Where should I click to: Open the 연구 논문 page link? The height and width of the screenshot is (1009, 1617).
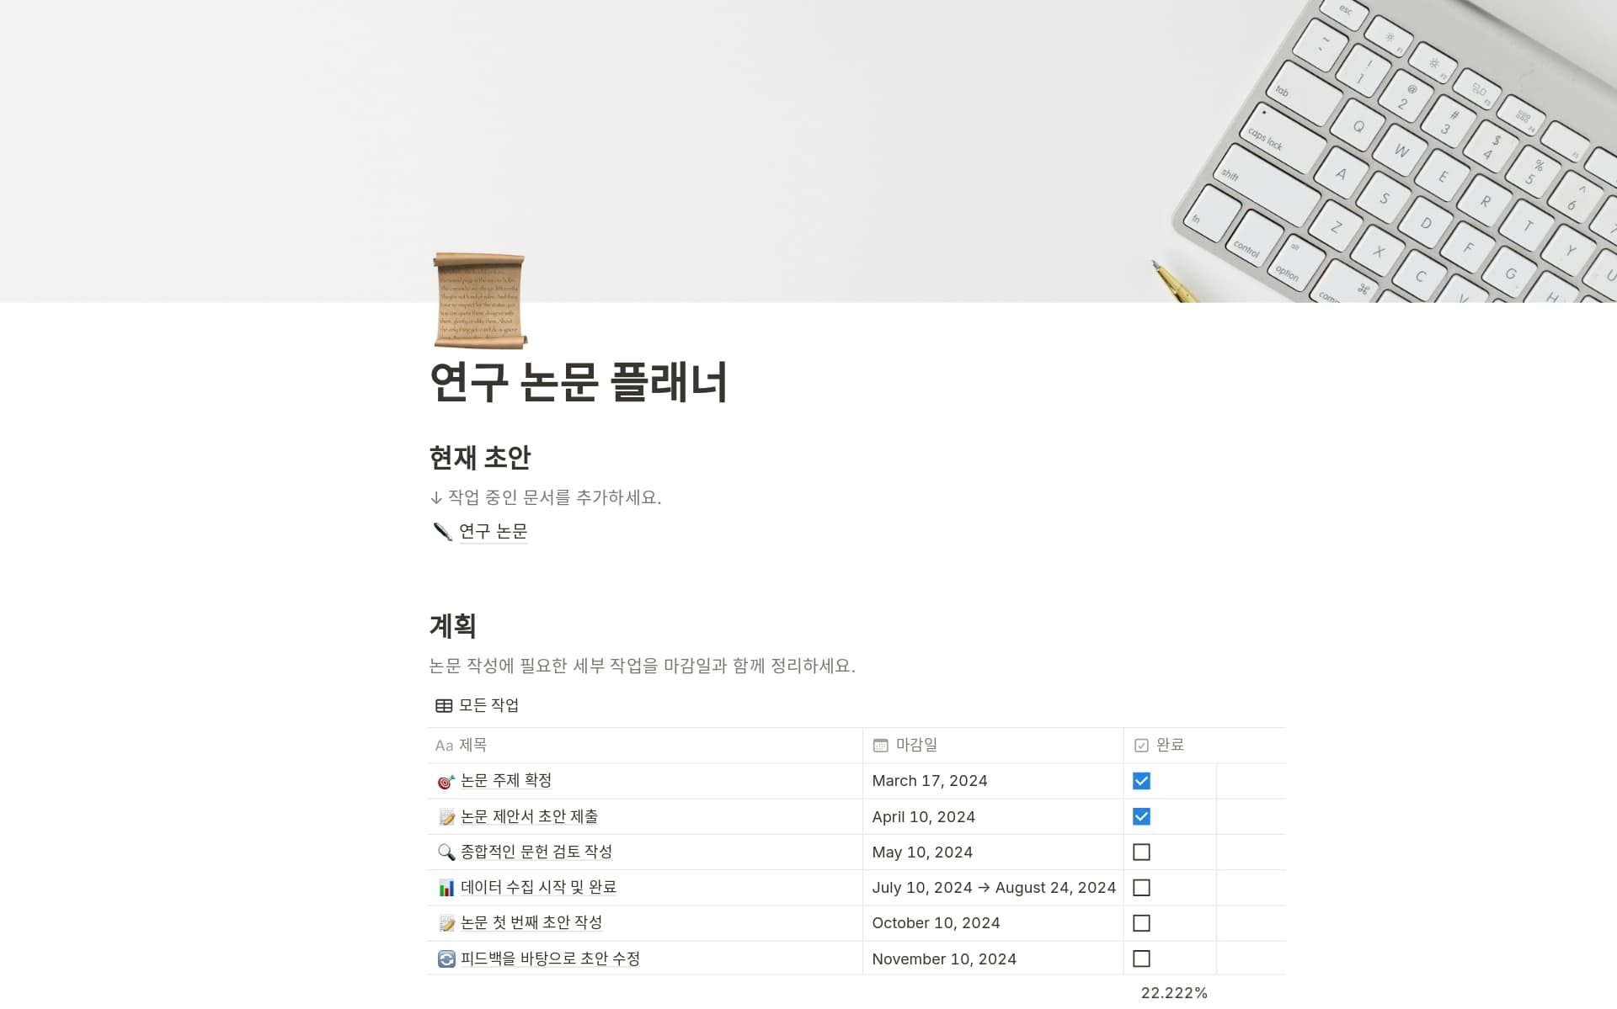click(x=493, y=531)
